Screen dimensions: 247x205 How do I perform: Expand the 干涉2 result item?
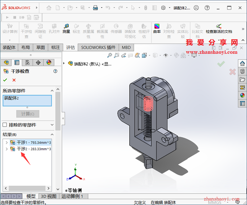7,149
